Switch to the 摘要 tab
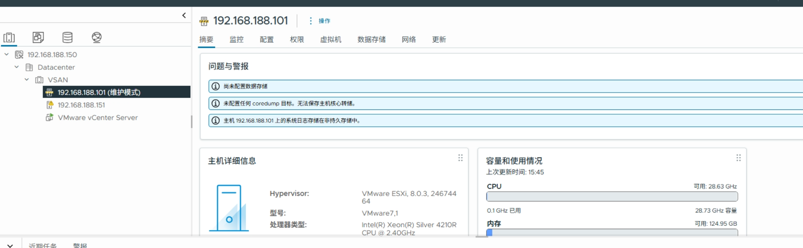The width and height of the screenshot is (803, 248). click(x=206, y=40)
